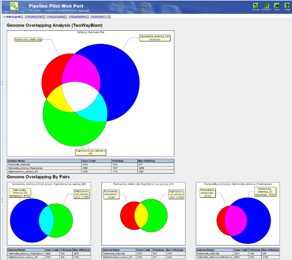This screenshot has width=292, height=260.
Task: Click the Log out link
Action: tap(84, 10)
